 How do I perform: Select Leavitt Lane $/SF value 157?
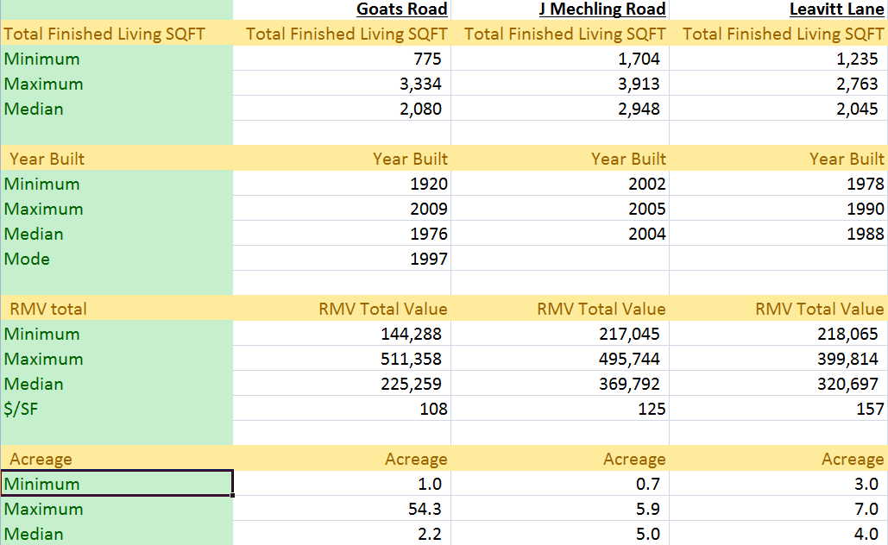[870, 410]
